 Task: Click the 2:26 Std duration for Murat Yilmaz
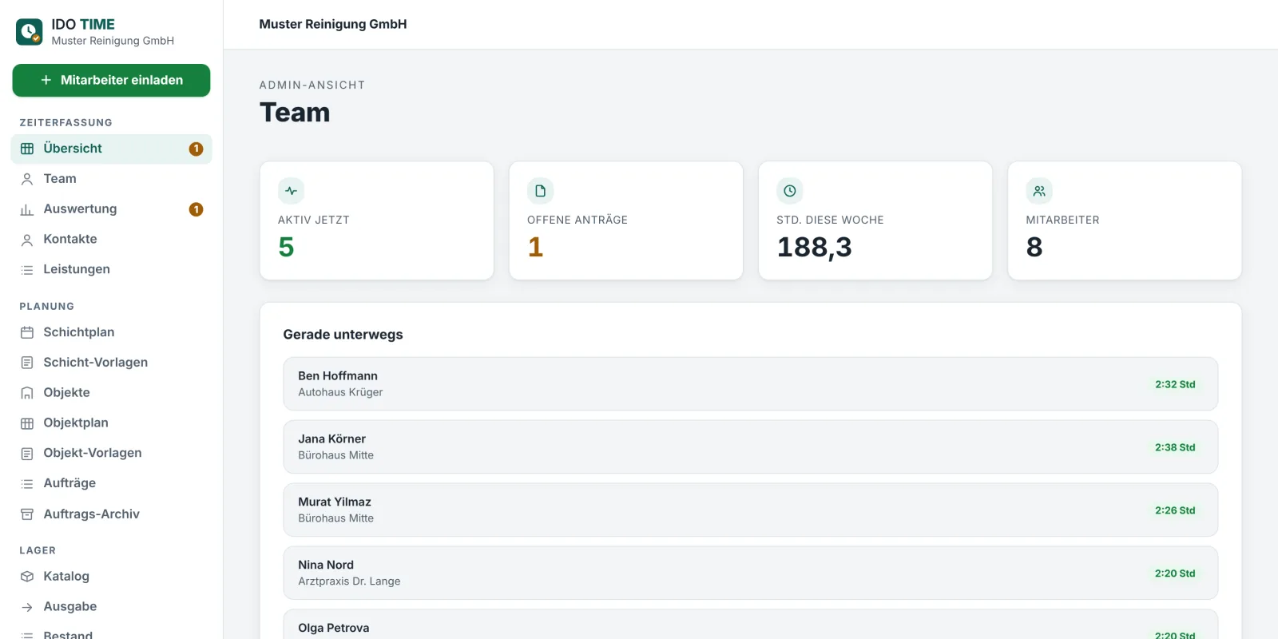pyautogui.click(x=1175, y=510)
